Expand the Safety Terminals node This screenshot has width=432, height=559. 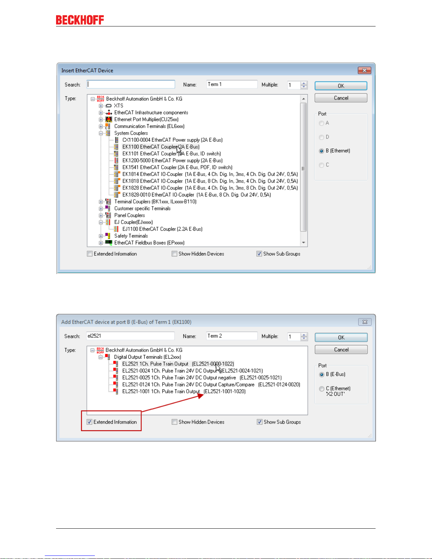click(101, 236)
